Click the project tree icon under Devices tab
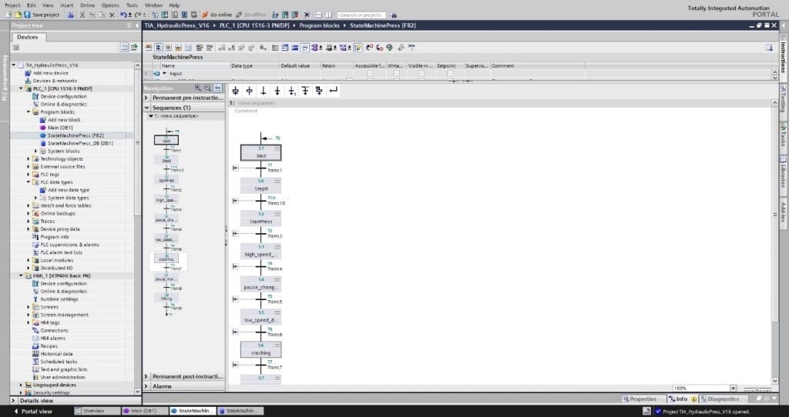 point(16,47)
